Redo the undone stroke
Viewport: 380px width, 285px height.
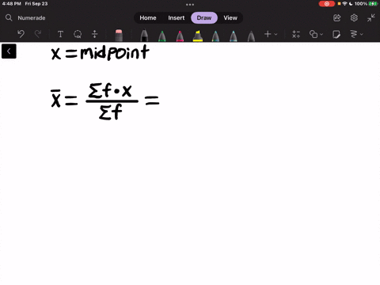coord(38,34)
